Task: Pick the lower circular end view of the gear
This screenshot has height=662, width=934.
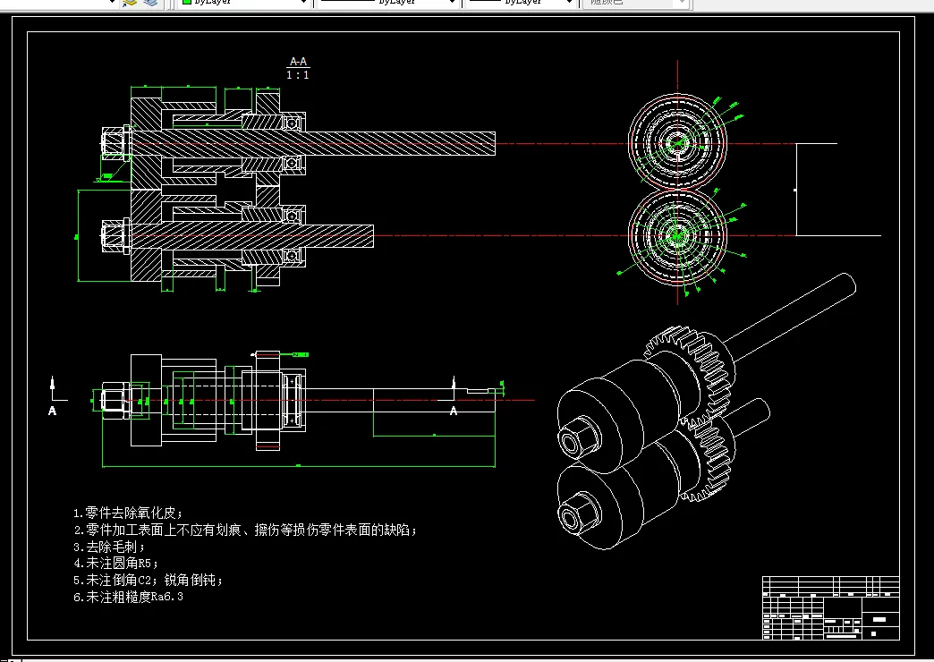Action: coord(677,236)
